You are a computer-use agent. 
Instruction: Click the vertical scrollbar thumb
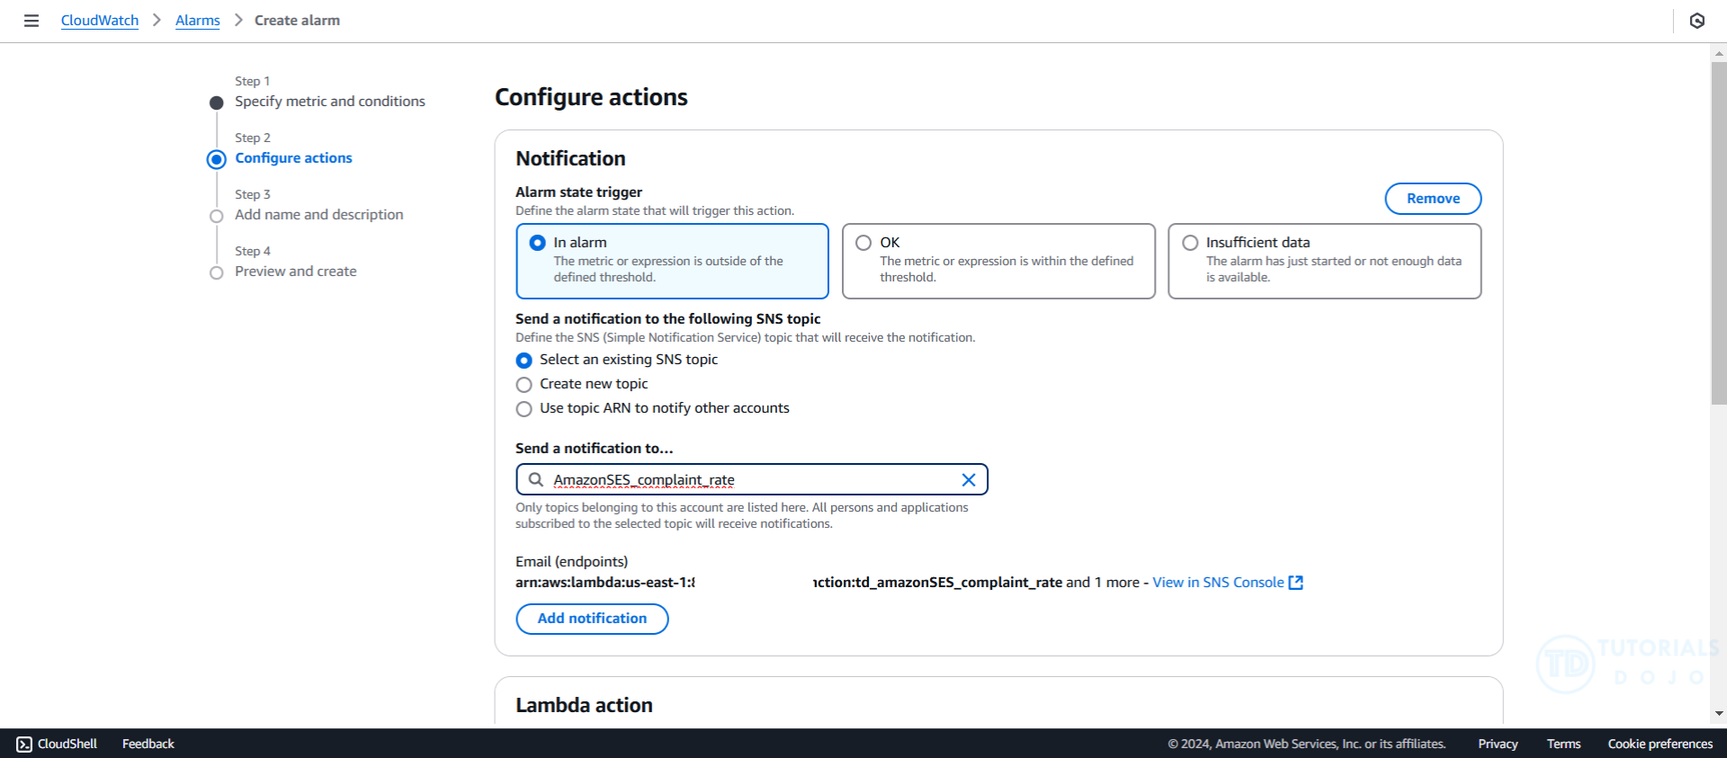pos(1719,234)
